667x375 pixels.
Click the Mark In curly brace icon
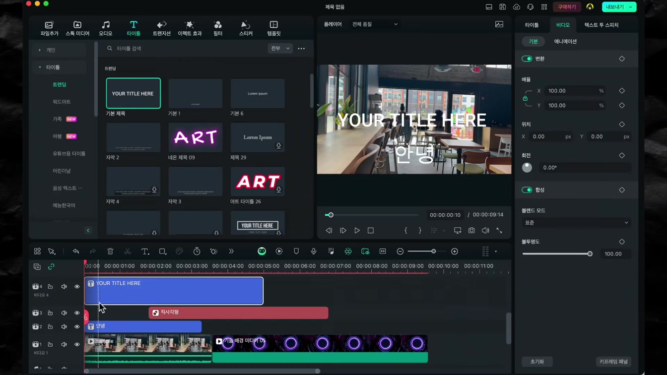point(406,231)
